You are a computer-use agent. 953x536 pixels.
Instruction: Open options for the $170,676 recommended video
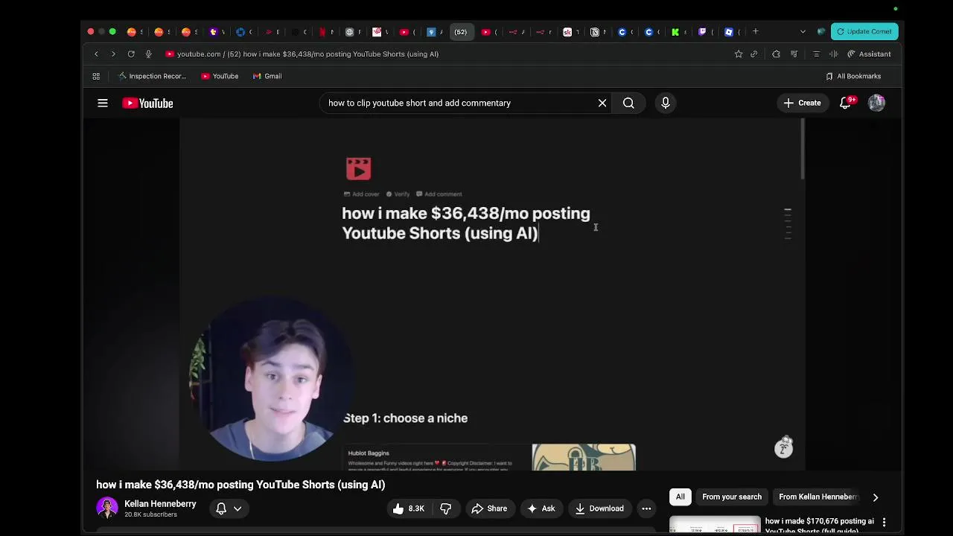pyautogui.click(x=885, y=523)
